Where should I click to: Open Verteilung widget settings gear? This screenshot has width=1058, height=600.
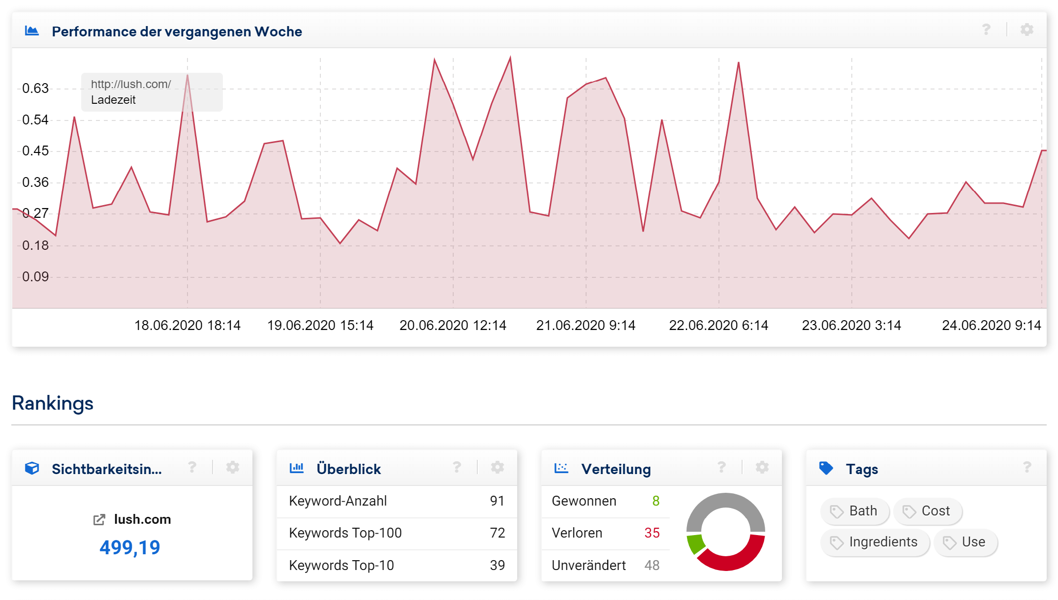pos(762,467)
